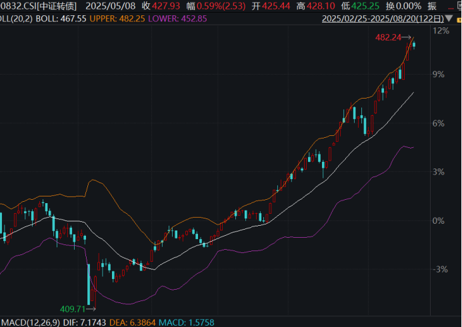The image size is (462, 327).
Task: Click the MACD(12,26,9) indicator label
Action: (x=31, y=322)
